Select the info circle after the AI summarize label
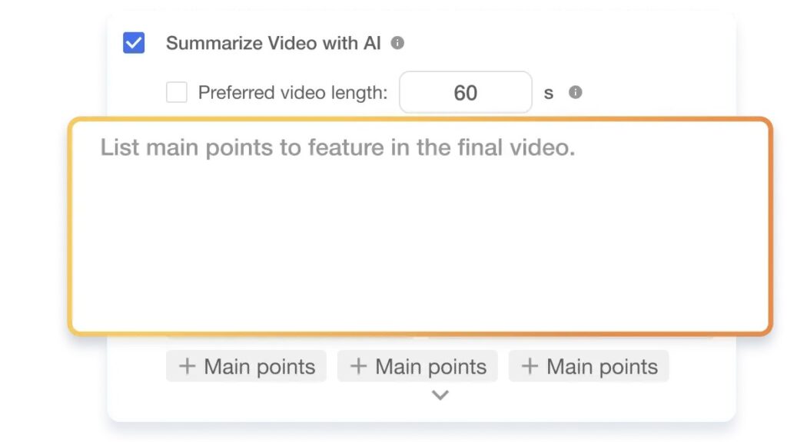787x442 pixels. click(398, 43)
